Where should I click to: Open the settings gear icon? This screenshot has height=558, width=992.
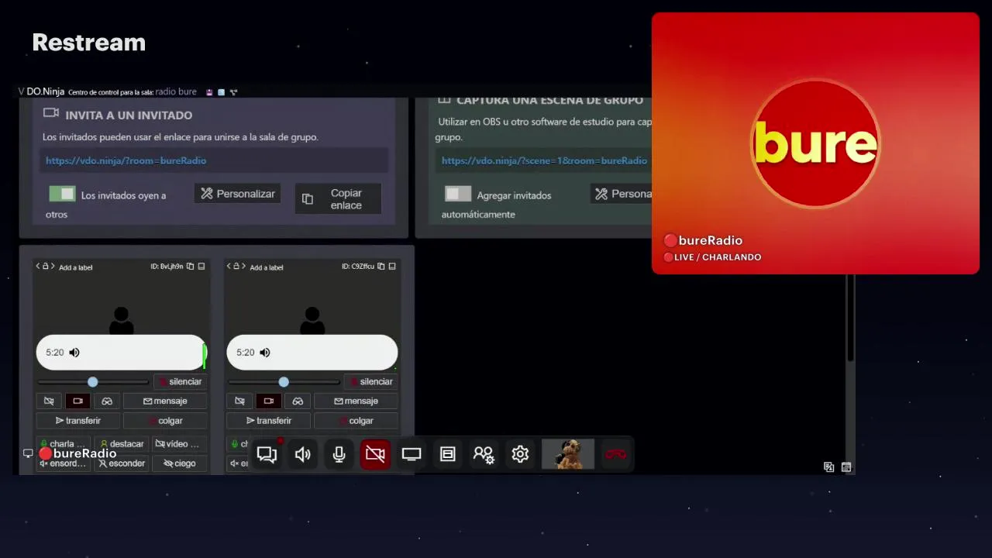(520, 454)
